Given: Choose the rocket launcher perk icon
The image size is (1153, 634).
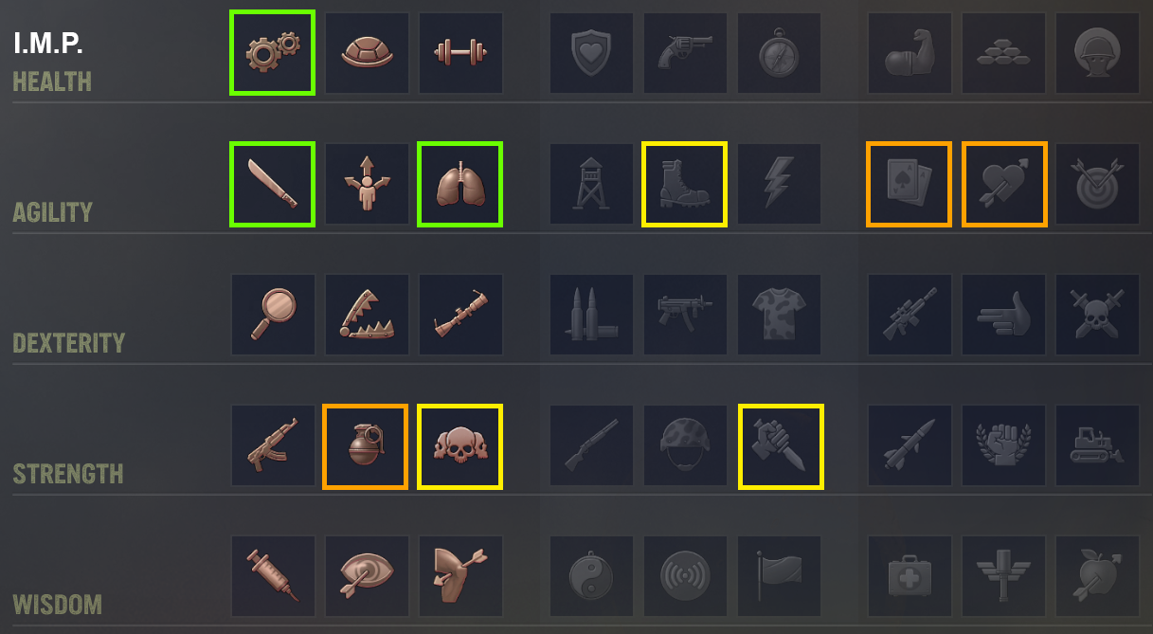Looking at the screenshot, I should click(x=460, y=315).
